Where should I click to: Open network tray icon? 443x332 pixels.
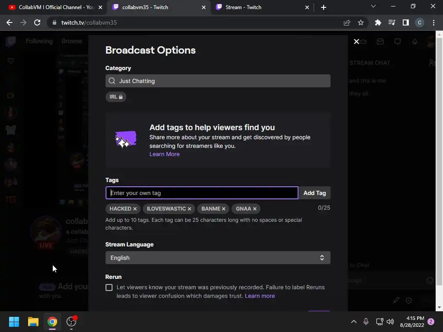coord(379,322)
